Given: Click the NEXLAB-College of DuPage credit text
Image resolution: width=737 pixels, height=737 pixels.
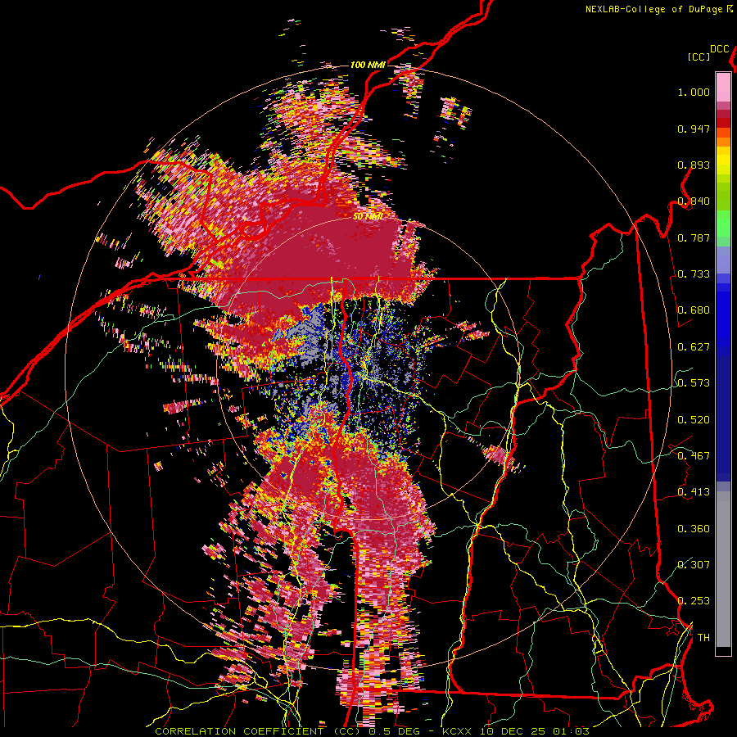Looking at the screenshot, I should pos(653,9).
